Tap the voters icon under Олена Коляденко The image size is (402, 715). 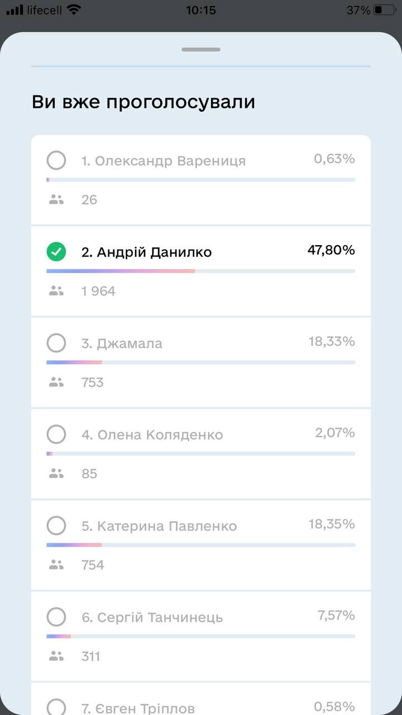pos(56,473)
